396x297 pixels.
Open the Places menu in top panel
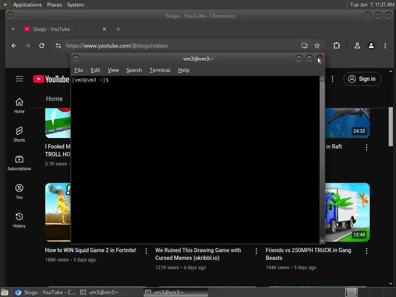[x=54, y=5]
